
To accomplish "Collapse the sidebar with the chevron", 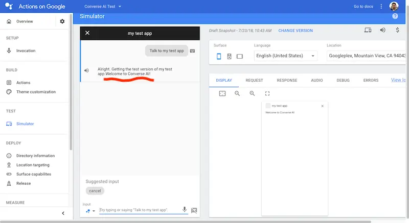I will pos(63,213).
